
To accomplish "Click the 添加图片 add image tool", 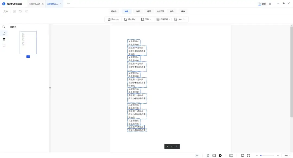I will pos(130,20).
